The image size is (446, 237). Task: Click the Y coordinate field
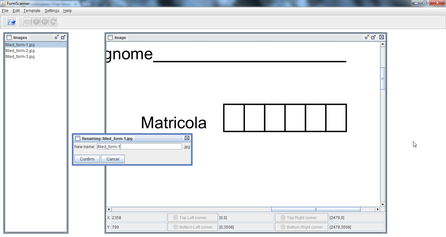click(139, 227)
